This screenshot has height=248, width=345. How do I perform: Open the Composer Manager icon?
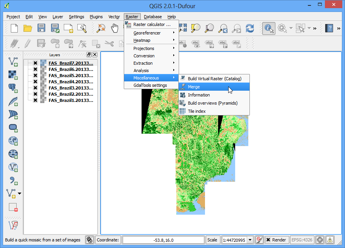coord(82,28)
